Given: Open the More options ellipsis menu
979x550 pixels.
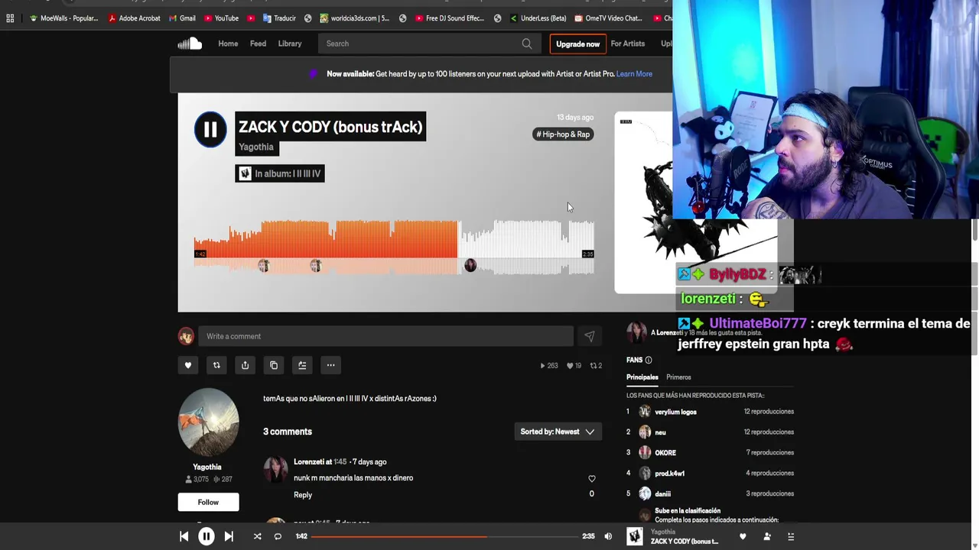Looking at the screenshot, I should click(x=330, y=365).
